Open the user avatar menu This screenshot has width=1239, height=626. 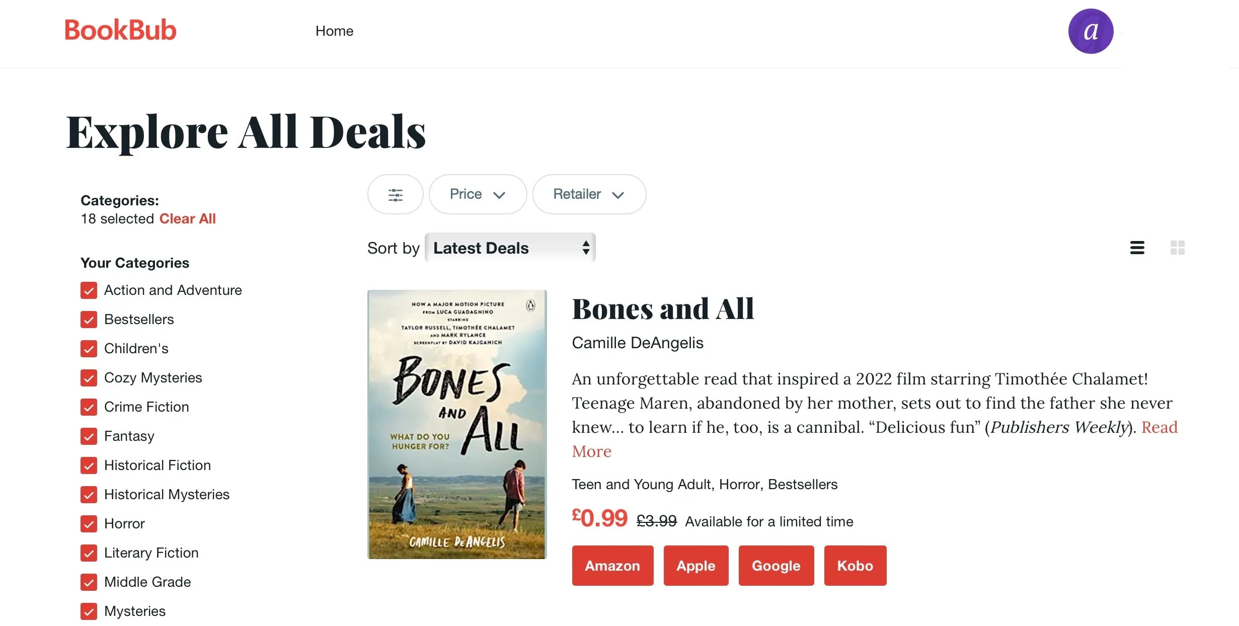(x=1091, y=31)
